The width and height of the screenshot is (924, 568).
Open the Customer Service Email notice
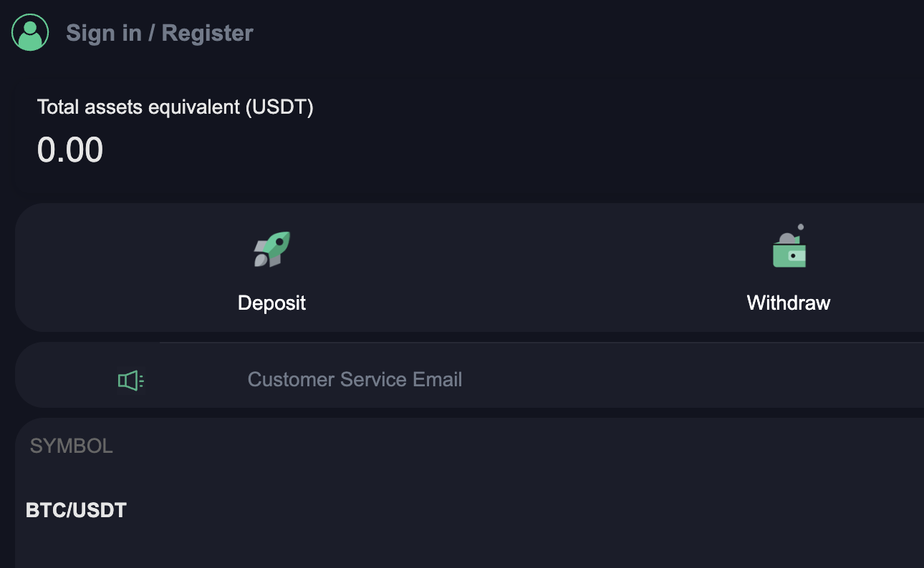point(355,379)
